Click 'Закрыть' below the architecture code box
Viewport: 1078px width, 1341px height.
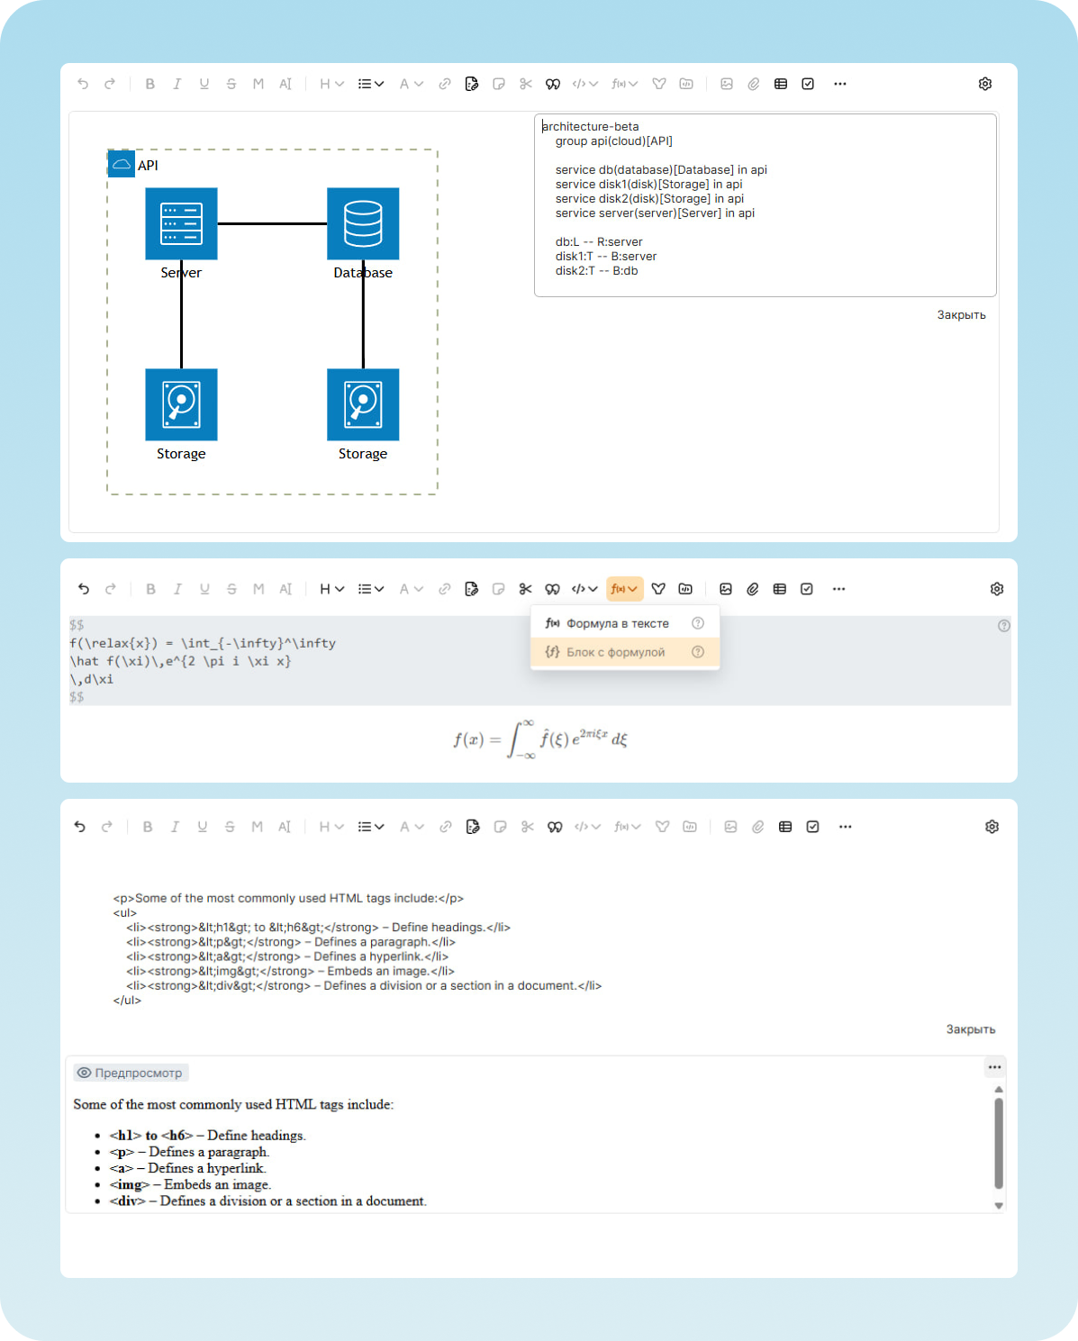(x=961, y=315)
